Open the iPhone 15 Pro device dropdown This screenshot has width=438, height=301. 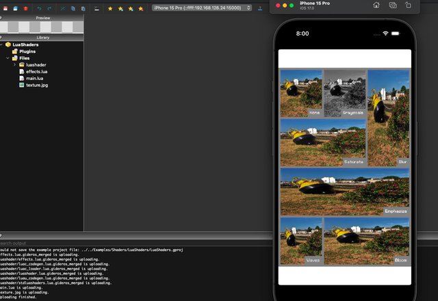tap(202, 8)
